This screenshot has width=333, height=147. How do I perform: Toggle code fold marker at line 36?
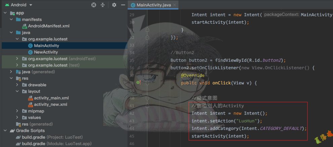point(147,68)
